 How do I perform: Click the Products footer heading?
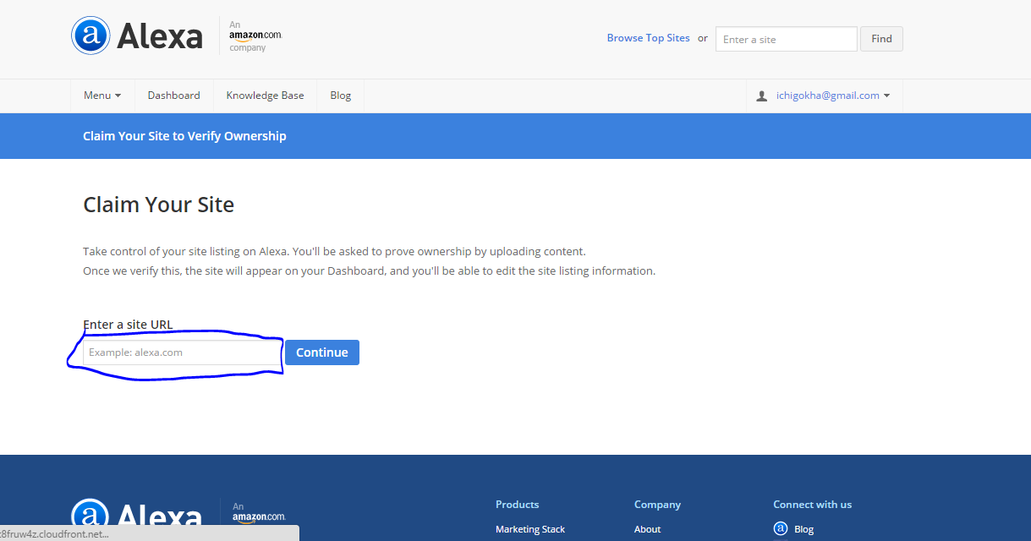tap(517, 505)
